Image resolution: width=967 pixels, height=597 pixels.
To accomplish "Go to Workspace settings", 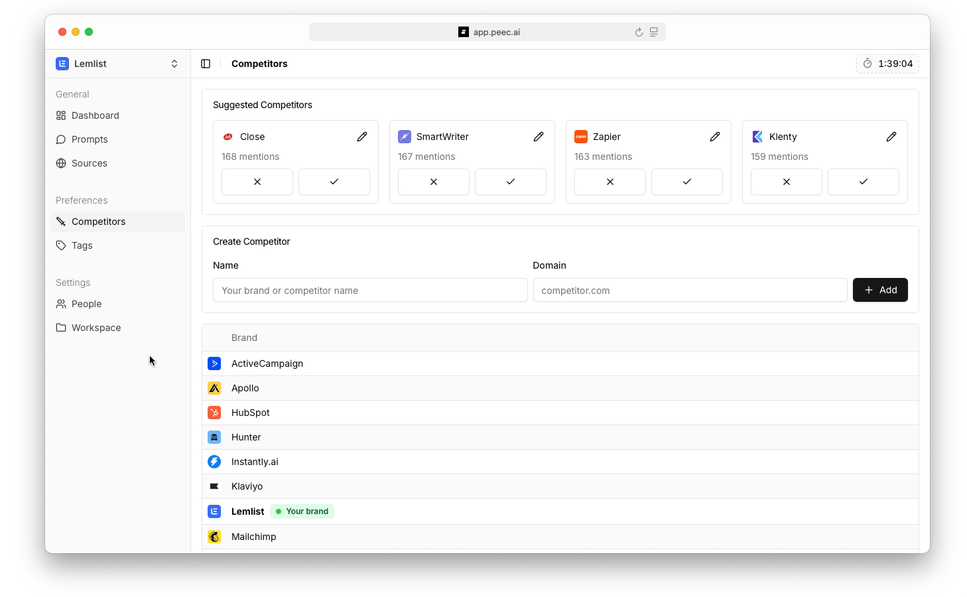I will 117,328.
